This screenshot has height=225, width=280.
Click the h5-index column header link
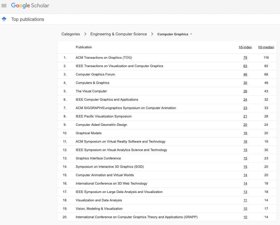coord(245,47)
